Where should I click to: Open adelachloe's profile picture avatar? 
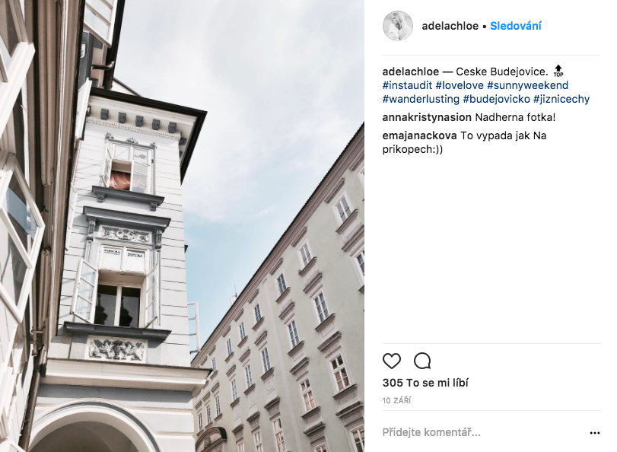pos(397,26)
